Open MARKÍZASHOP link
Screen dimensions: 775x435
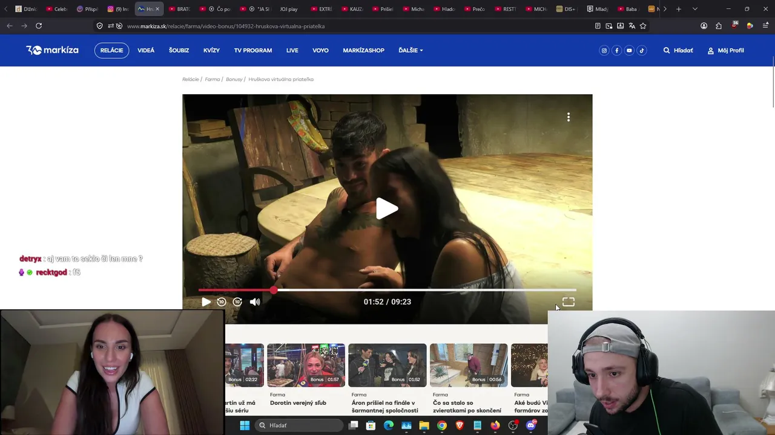click(x=363, y=50)
